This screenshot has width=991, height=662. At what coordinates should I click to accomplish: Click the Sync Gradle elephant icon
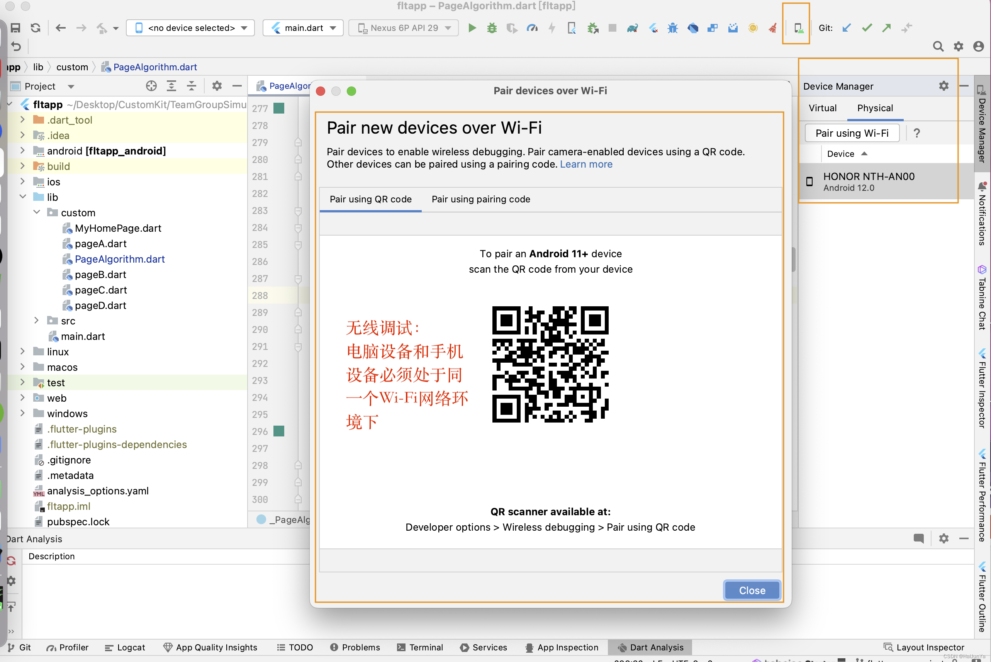(x=632, y=28)
